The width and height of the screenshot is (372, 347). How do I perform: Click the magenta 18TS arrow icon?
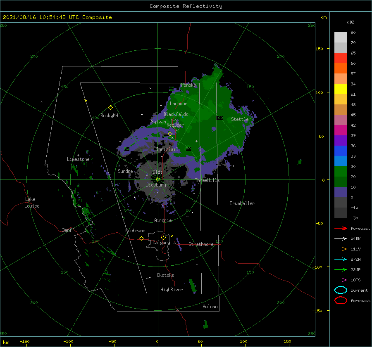(x=341, y=280)
